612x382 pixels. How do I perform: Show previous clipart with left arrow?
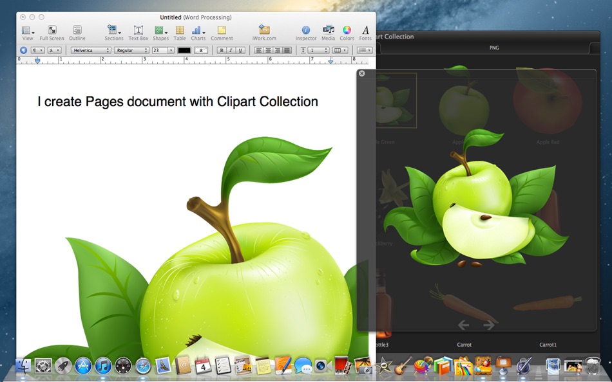click(x=463, y=324)
